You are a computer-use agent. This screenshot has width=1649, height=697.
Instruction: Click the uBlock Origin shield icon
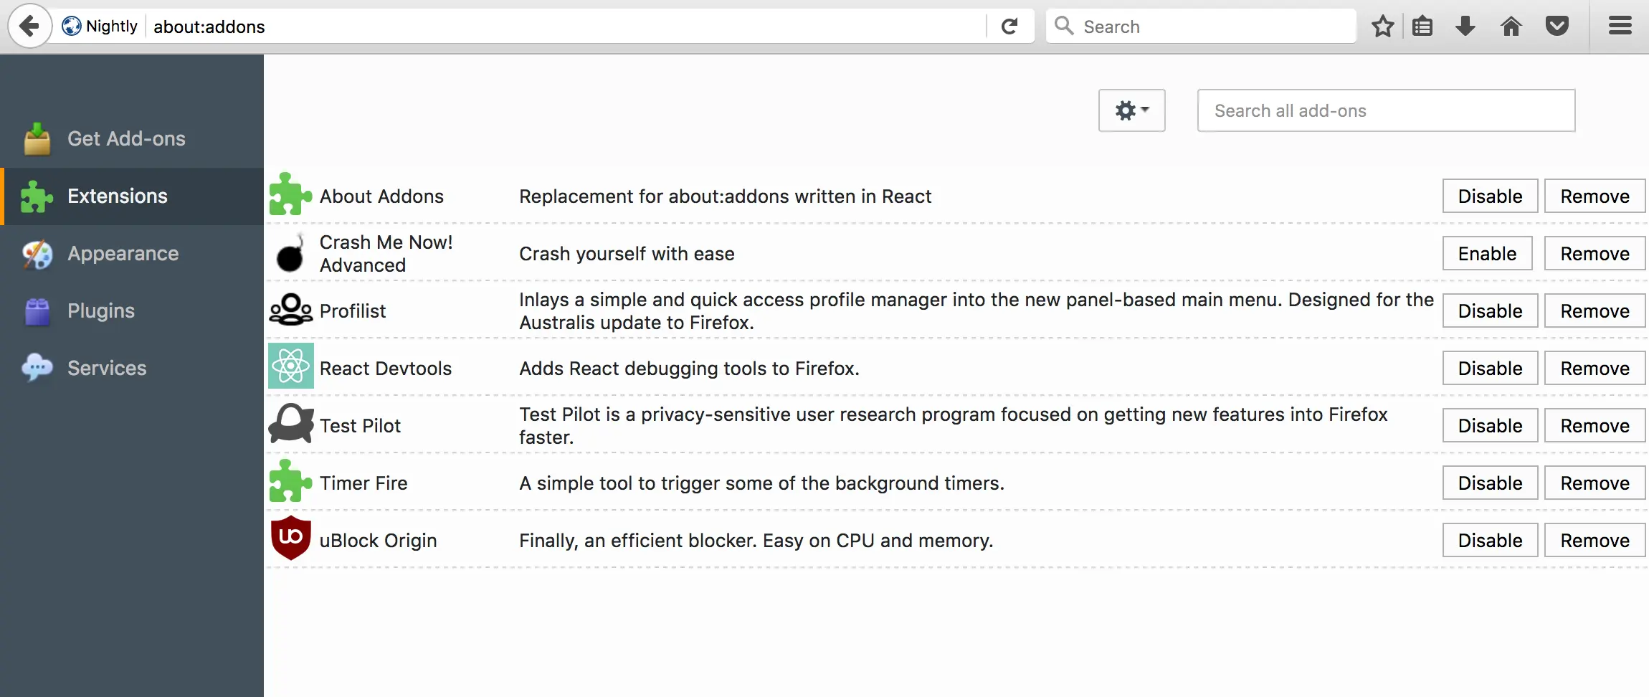(290, 538)
